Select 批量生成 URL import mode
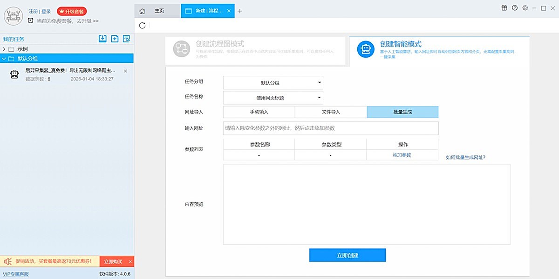559x279 pixels. coord(402,112)
